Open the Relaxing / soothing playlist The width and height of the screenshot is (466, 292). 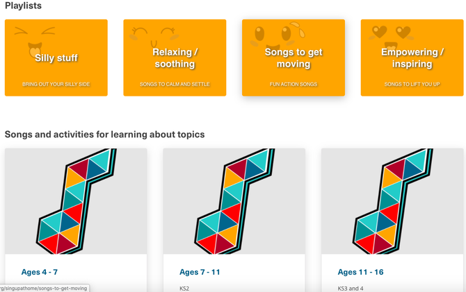point(175,58)
